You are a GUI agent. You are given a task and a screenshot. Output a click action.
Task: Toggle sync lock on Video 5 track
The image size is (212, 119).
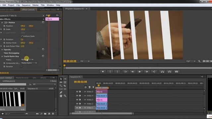[x=80, y=92]
